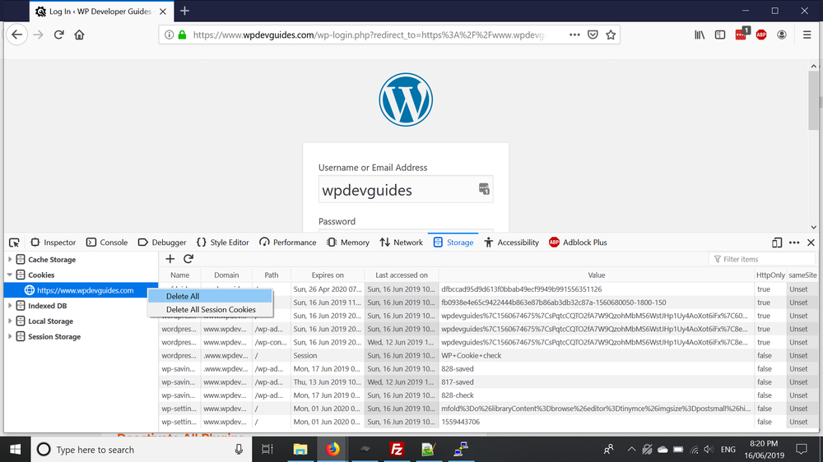823x462 pixels.
Task: Expand the Cache Storage tree node
Action: (9, 259)
